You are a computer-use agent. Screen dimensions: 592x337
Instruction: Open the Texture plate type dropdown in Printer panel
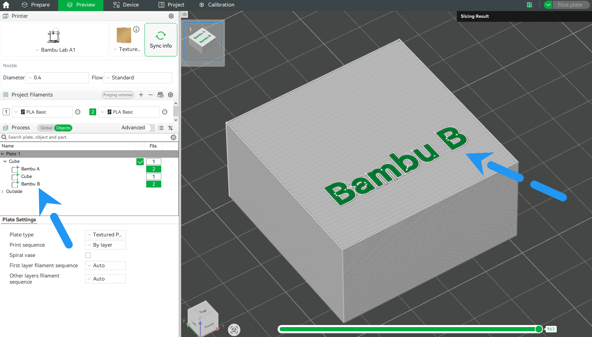pos(127,49)
